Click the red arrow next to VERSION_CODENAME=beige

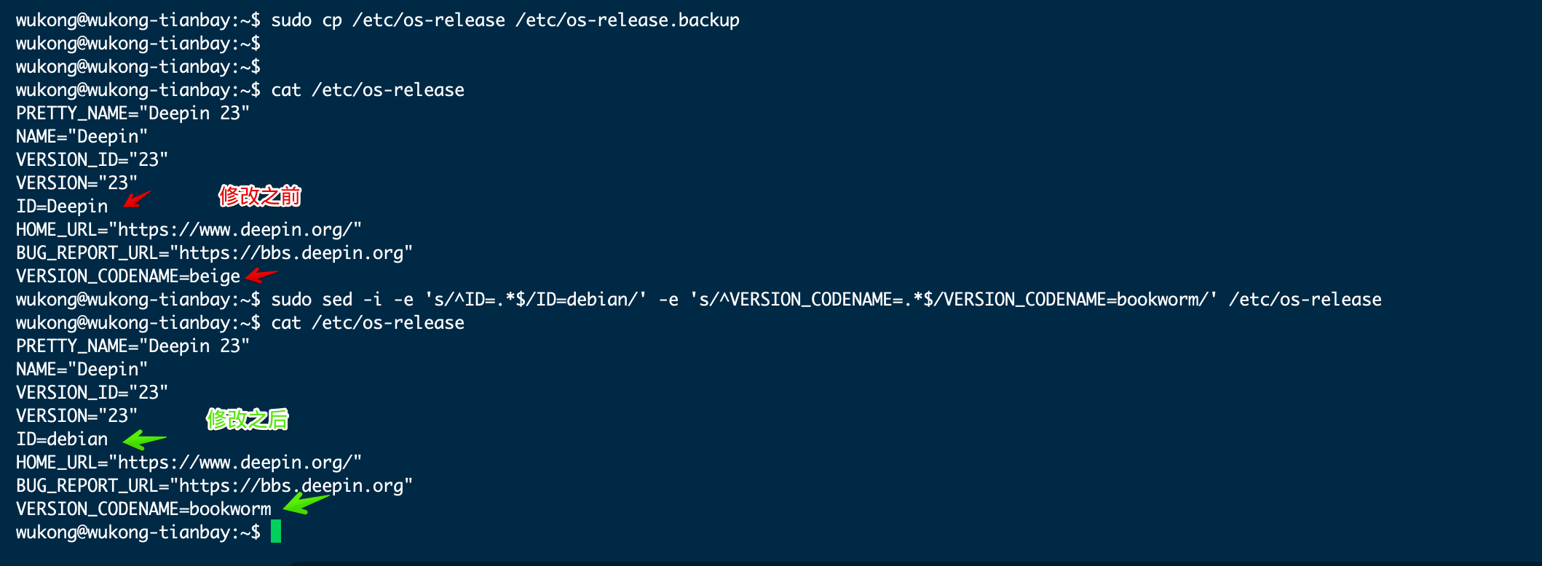tap(261, 276)
